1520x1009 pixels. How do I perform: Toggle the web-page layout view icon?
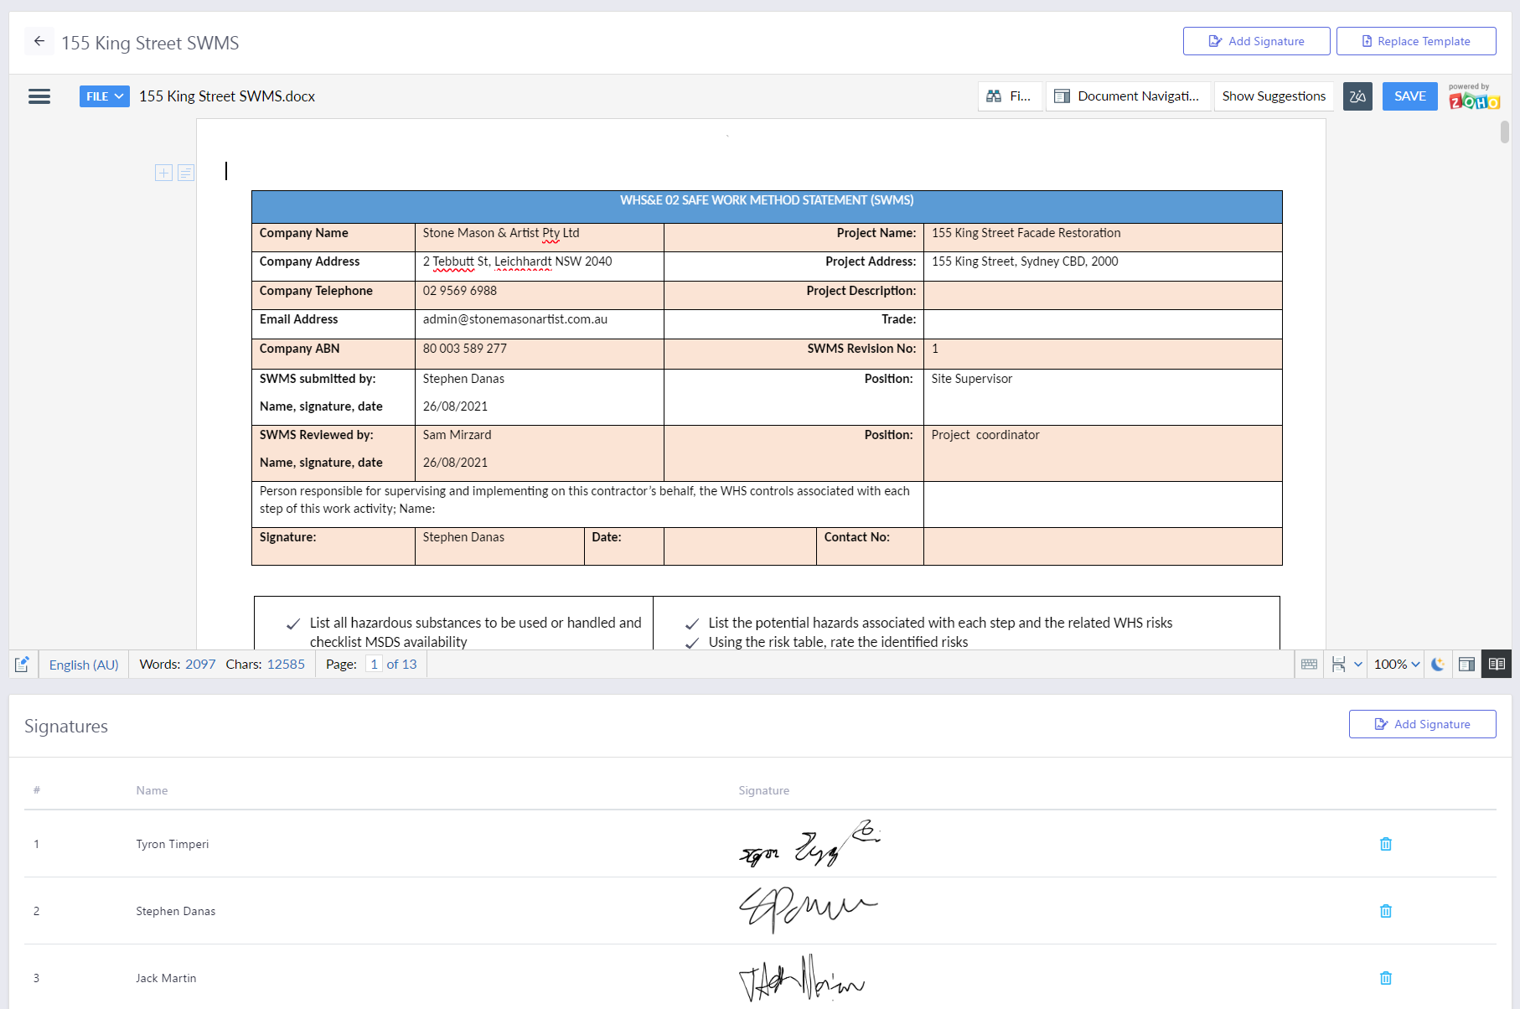click(1466, 665)
